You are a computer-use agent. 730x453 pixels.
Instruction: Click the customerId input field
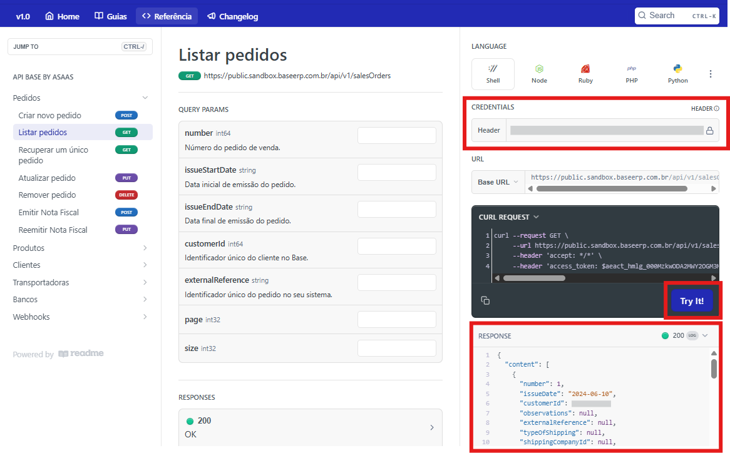(397, 246)
